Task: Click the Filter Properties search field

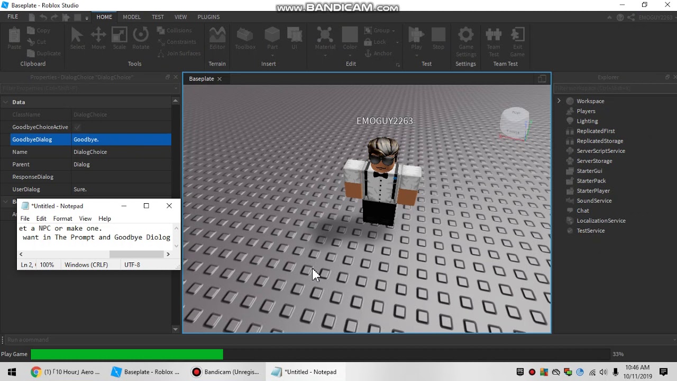Action: [x=89, y=88]
